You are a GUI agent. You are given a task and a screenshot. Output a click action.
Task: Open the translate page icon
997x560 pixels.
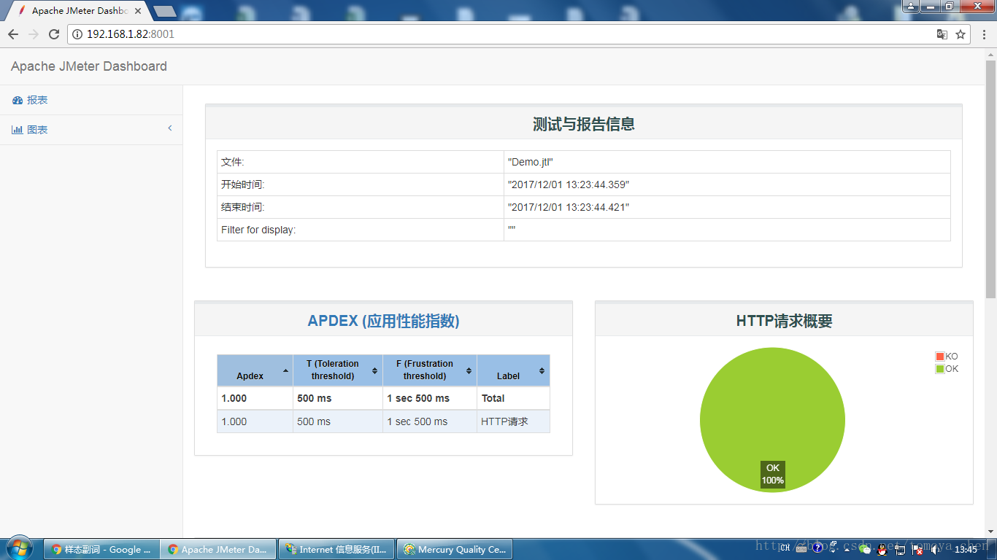(x=942, y=34)
